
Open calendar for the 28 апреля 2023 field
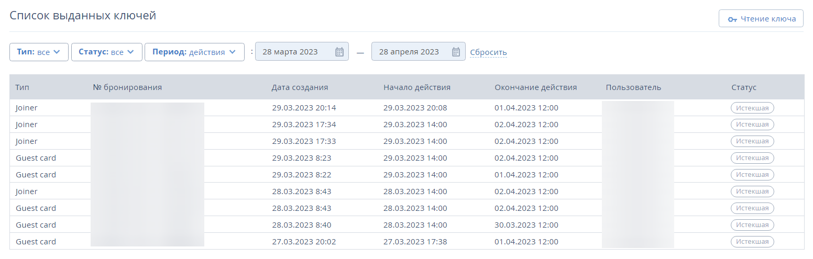coord(456,52)
